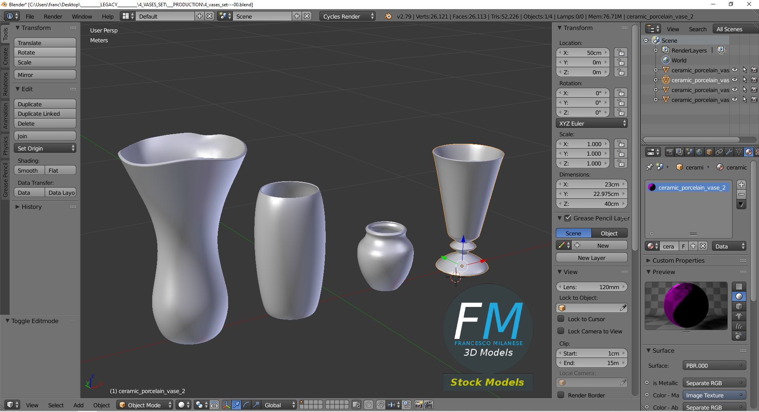This screenshot has width=759, height=412.
Task: Click the Lens value slider in the View panel
Action: pos(591,287)
